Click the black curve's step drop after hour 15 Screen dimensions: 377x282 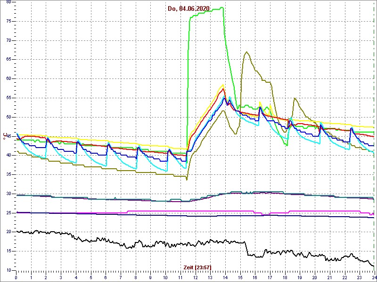click(246, 248)
